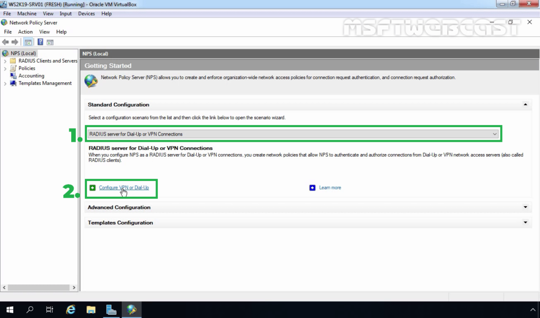Open NPS console View menu

[x=44, y=32]
